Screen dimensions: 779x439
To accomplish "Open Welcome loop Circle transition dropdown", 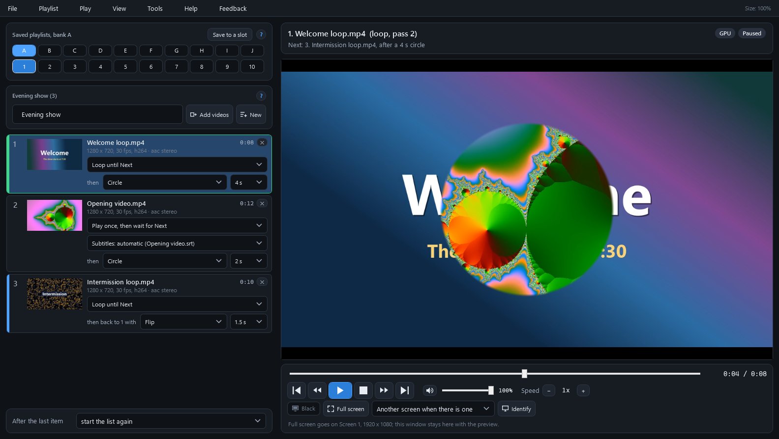I will (x=165, y=182).
